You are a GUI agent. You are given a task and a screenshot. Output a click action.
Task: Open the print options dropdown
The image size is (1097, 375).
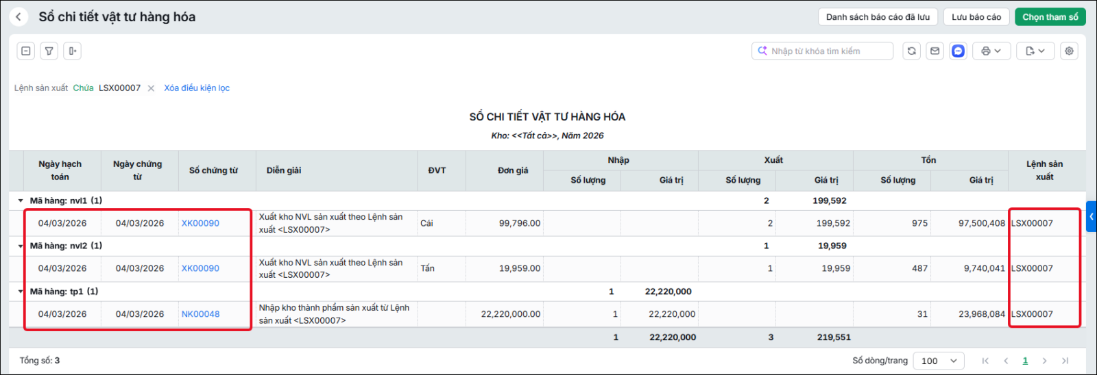[991, 51]
